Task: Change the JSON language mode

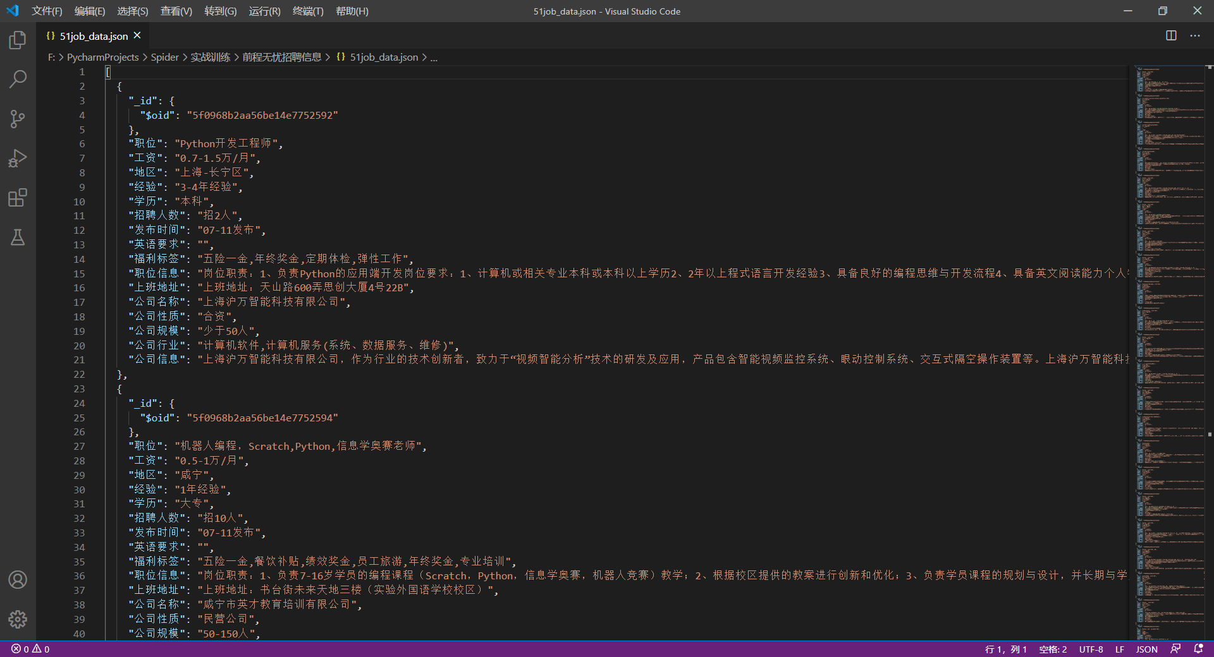Action: pyautogui.click(x=1146, y=649)
